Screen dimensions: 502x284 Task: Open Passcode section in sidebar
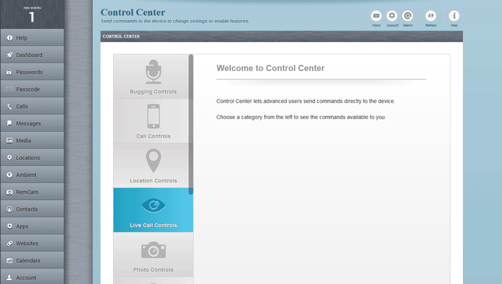coord(32,89)
